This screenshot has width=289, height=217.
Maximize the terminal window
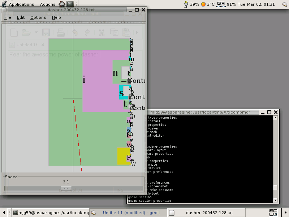pyautogui.click(x=269, y=112)
